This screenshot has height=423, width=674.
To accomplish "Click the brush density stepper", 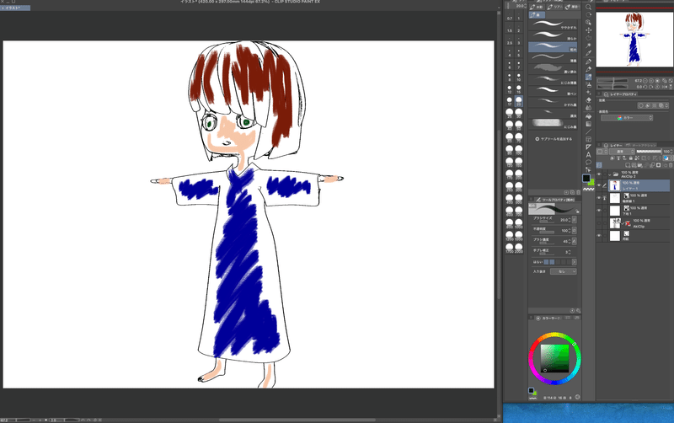I will (570, 241).
